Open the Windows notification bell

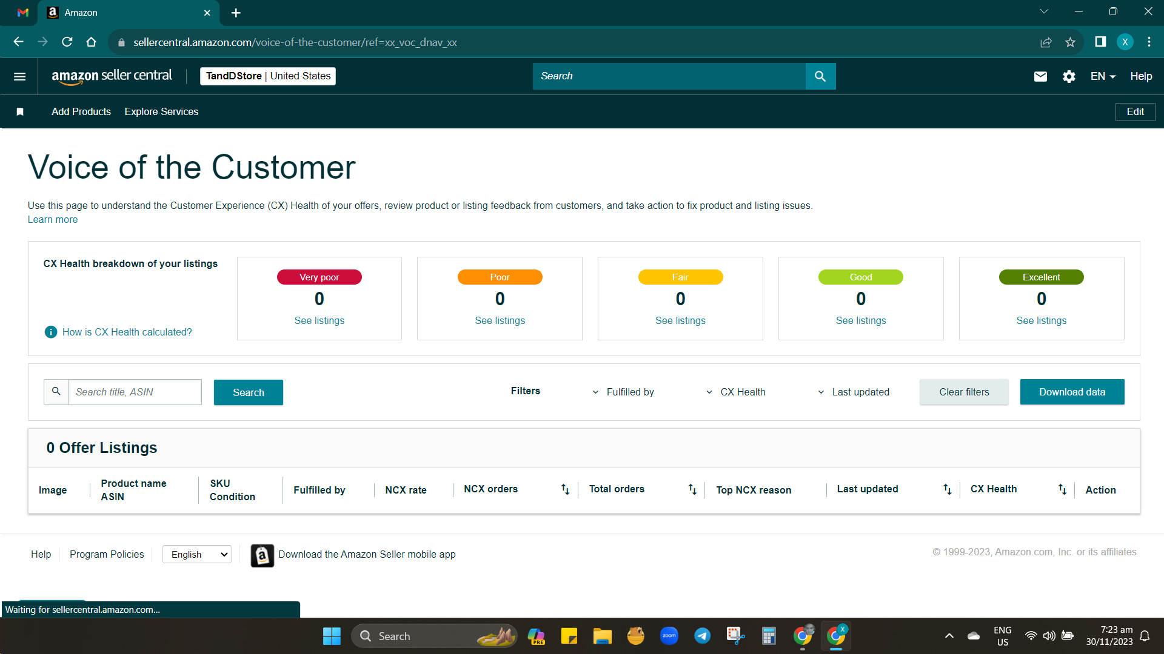click(x=1145, y=636)
